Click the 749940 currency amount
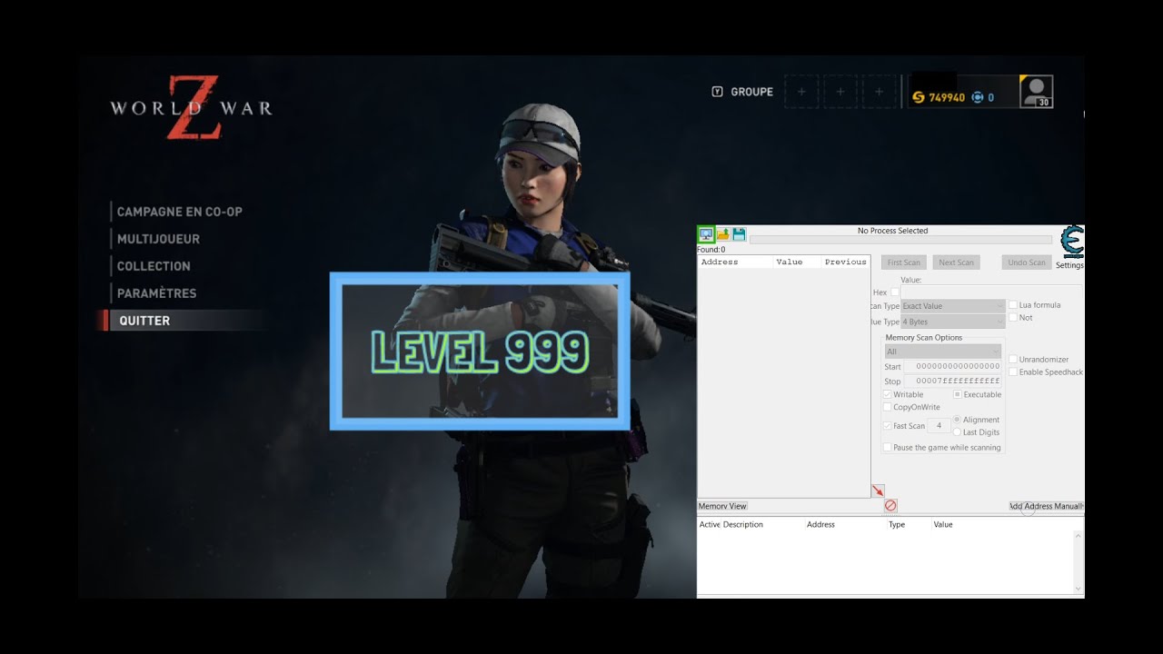The image size is (1163, 654). click(947, 97)
